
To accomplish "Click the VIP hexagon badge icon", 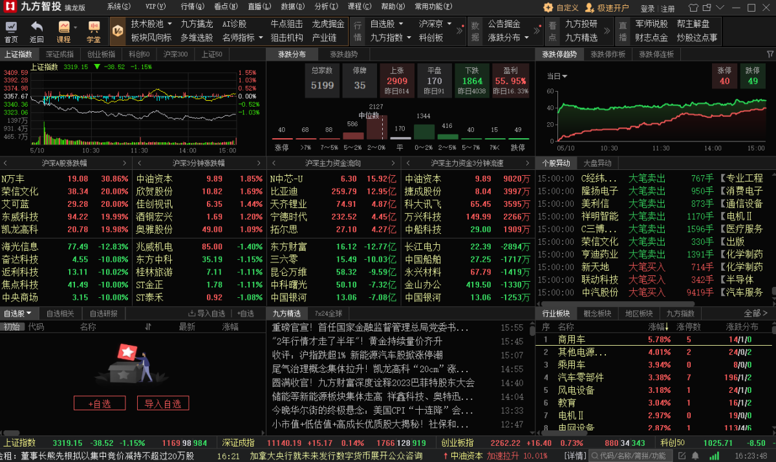I will click(x=117, y=30).
